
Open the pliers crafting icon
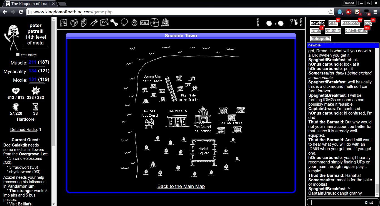click(x=94, y=22)
